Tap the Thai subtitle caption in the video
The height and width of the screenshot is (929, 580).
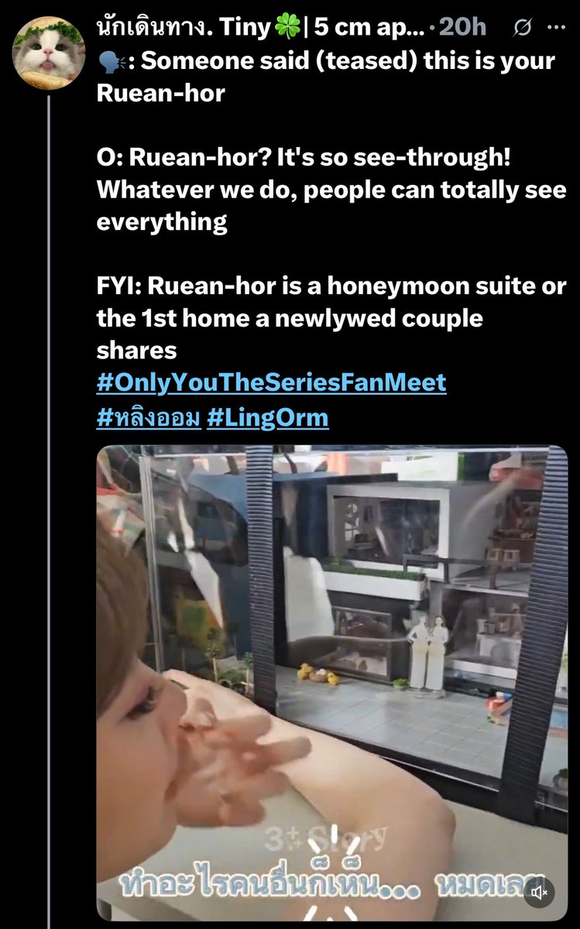tap(333, 885)
